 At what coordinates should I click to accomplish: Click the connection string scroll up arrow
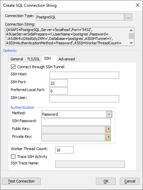click(x=131, y=30)
